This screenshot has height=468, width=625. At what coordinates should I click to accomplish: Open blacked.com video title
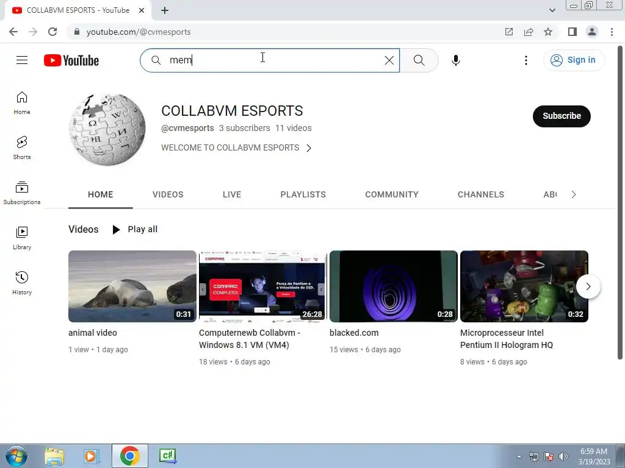click(x=354, y=333)
